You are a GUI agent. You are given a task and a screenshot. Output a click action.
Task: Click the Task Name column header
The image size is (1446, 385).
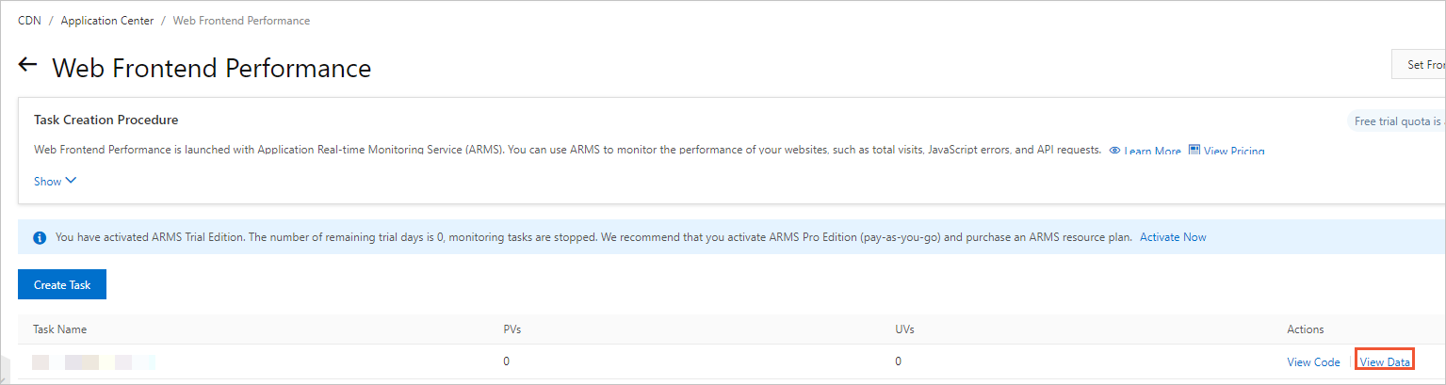[59, 329]
